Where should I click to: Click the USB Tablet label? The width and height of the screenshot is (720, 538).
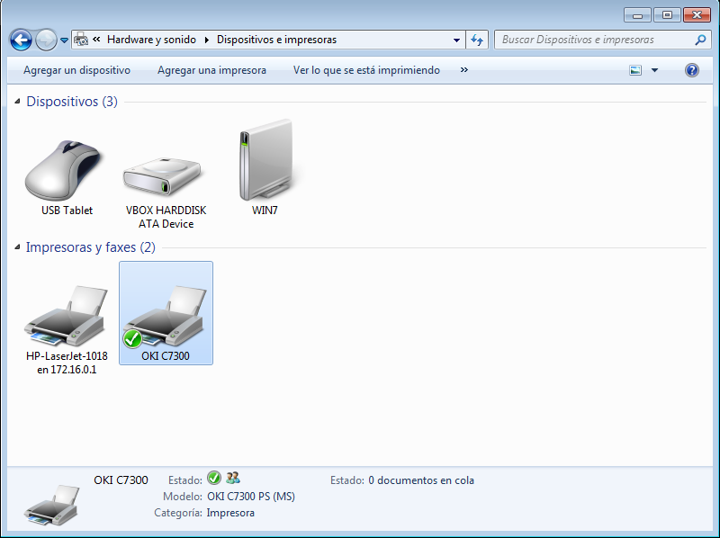pos(67,211)
